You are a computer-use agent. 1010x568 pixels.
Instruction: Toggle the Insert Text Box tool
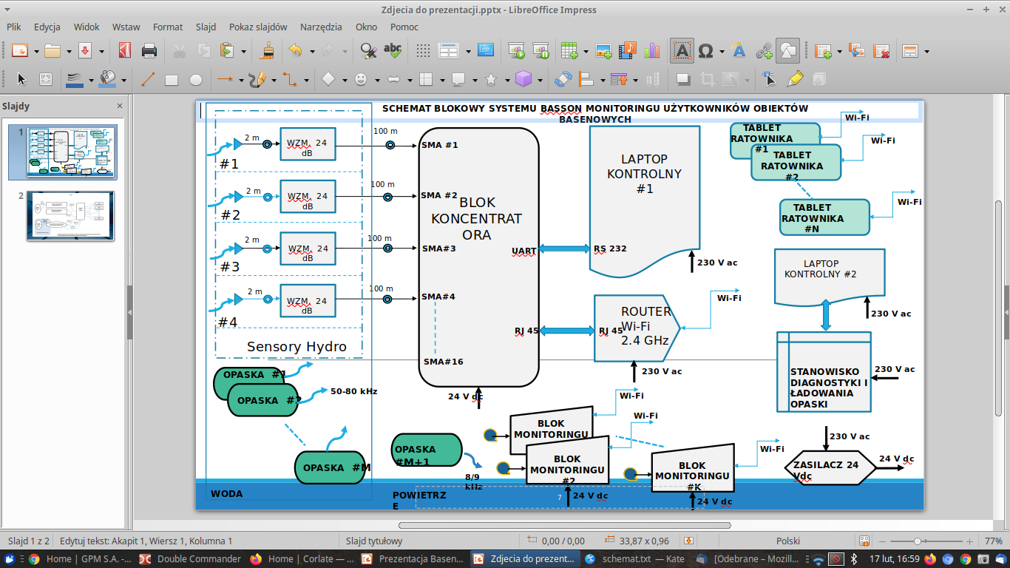[682, 51]
